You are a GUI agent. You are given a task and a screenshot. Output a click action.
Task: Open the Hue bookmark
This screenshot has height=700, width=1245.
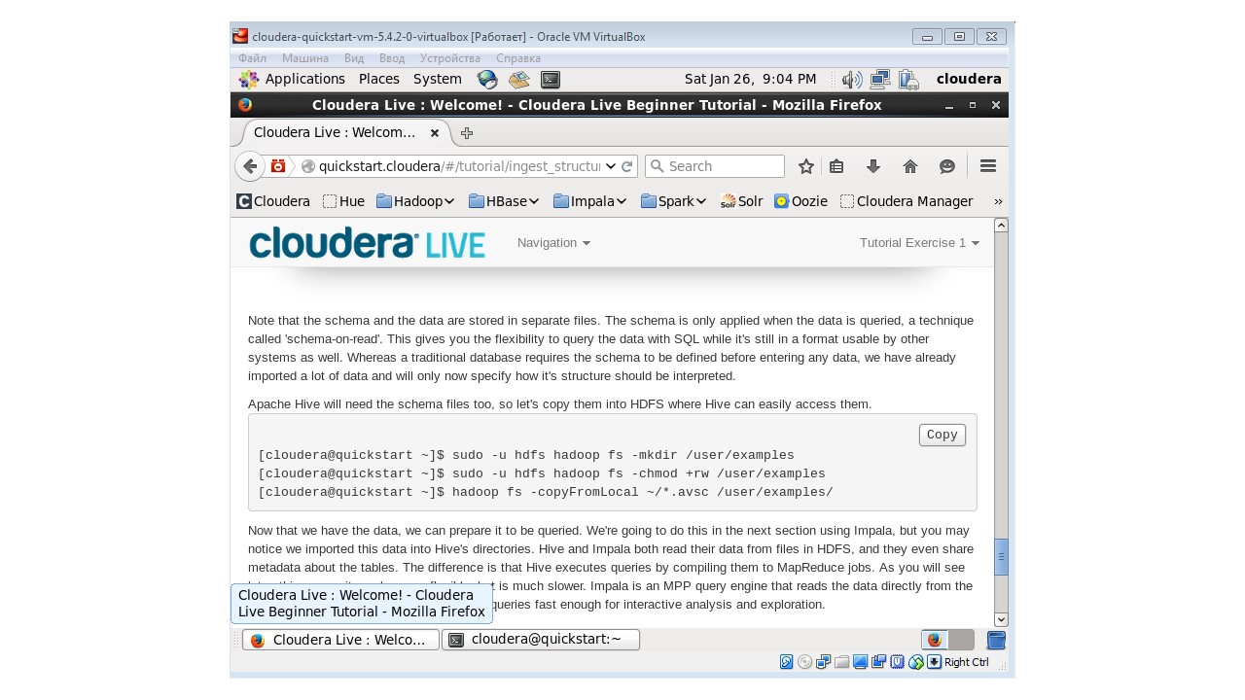pos(343,201)
